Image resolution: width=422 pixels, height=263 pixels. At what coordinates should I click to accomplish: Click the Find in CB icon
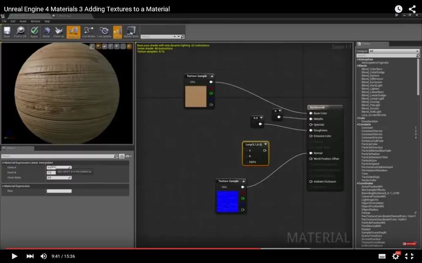(x=20, y=31)
